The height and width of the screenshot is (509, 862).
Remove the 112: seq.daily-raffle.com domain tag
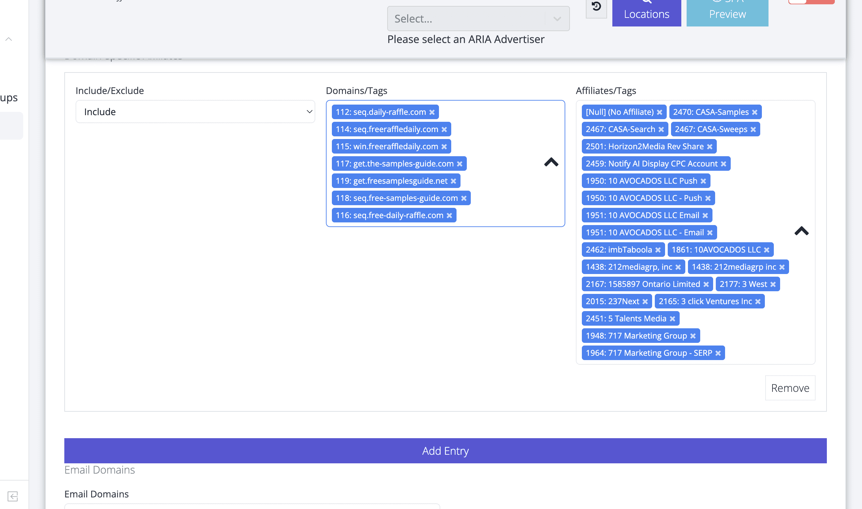[x=432, y=112]
